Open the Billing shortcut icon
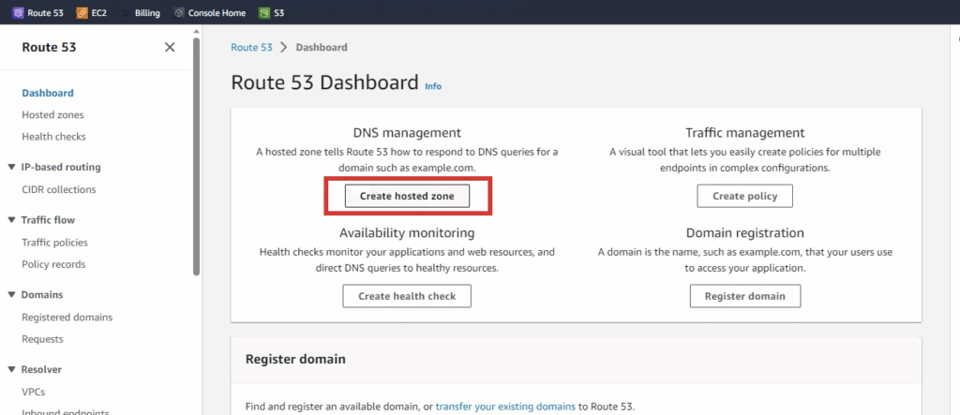Image resolution: width=960 pixels, height=415 pixels. pos(126,12)
